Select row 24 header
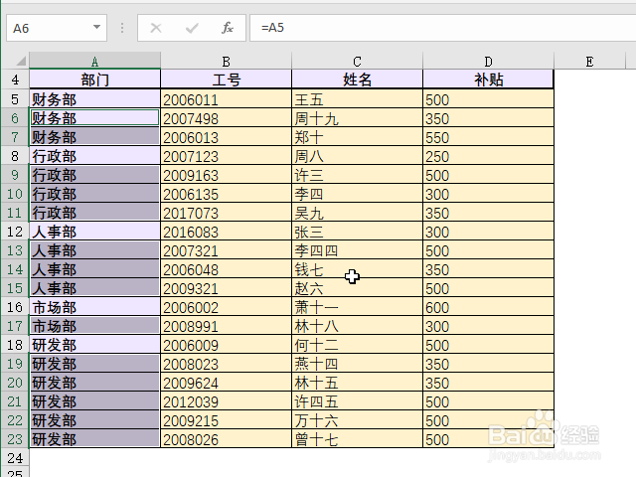 (x=15, y=458)
